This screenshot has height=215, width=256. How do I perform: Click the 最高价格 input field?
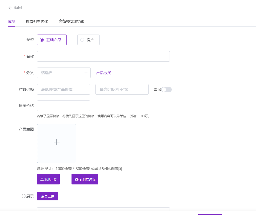click(x=122, y=89)
